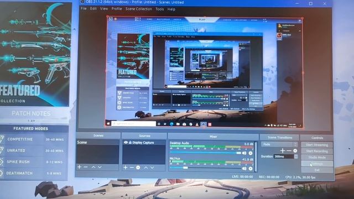The image size is (354, 199).
Task: Mute the Desktop Audio speaker
Action: point(244,153)
